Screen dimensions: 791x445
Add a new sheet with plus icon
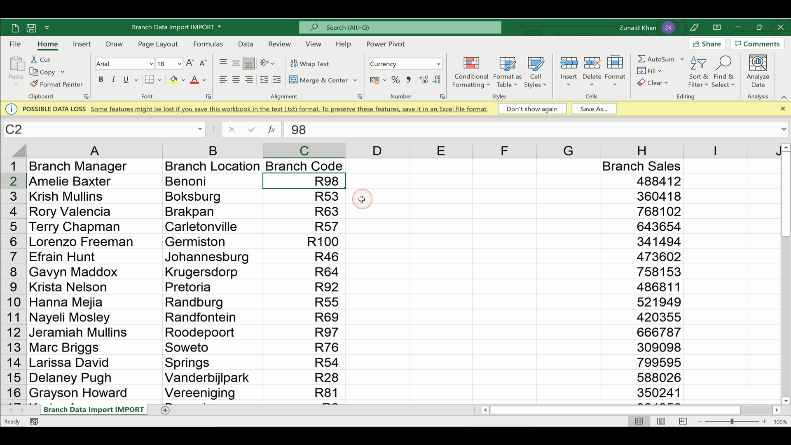(165, 410)
